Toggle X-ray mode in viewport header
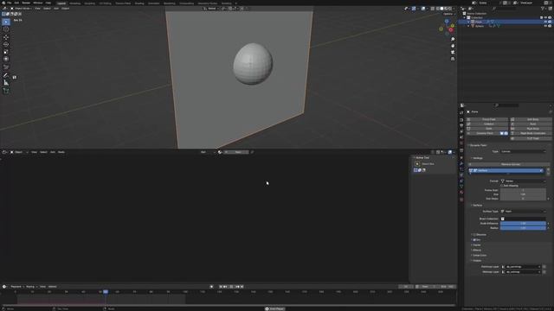Screen dimensions: 554x311 pyautogui.click(x=433, y=9)
